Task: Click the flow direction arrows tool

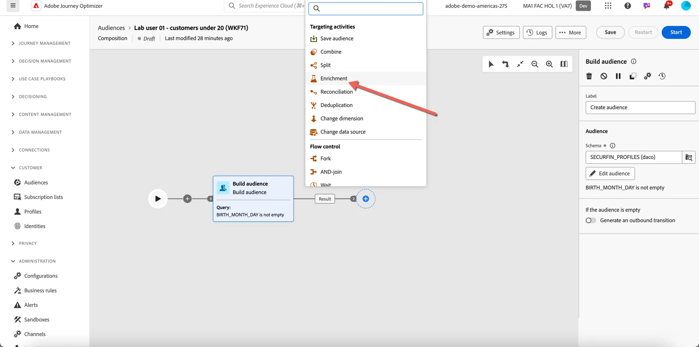Action: (x=505, y=64)
